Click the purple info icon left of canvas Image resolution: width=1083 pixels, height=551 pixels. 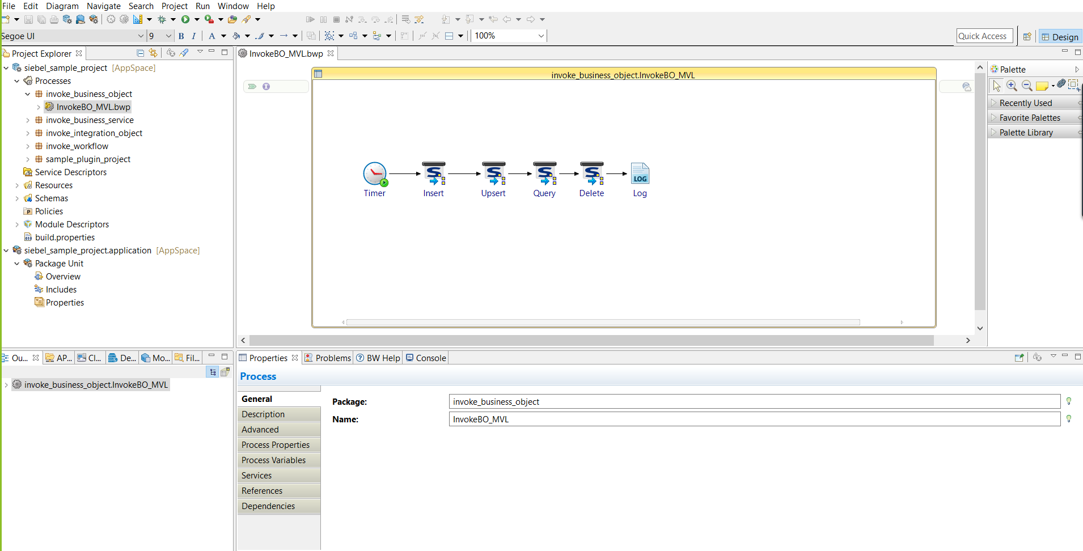click(266, 87)
